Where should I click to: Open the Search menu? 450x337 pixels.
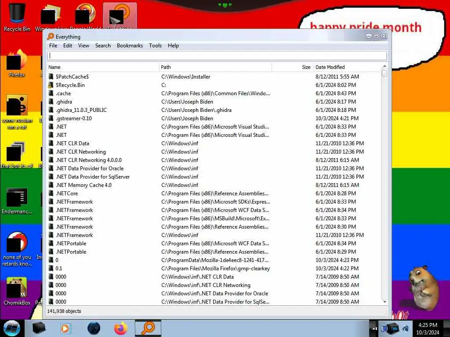point(103,46)
